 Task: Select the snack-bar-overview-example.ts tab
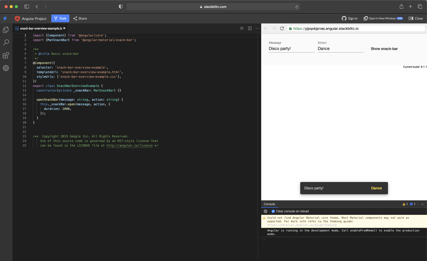41,28
